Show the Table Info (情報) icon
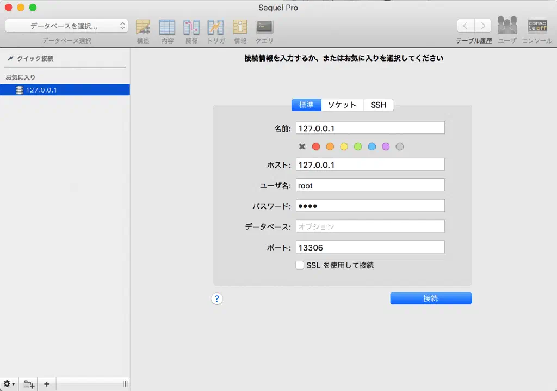 (x=240, y=27)
